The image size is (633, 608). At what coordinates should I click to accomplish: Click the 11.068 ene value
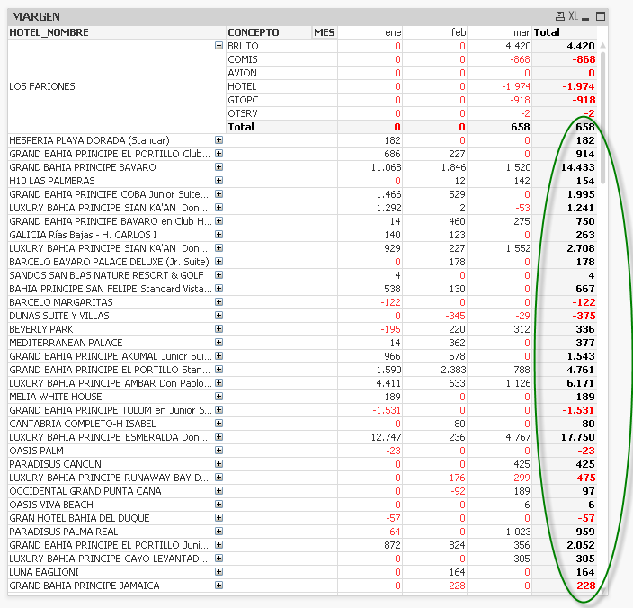click(386, 167)
